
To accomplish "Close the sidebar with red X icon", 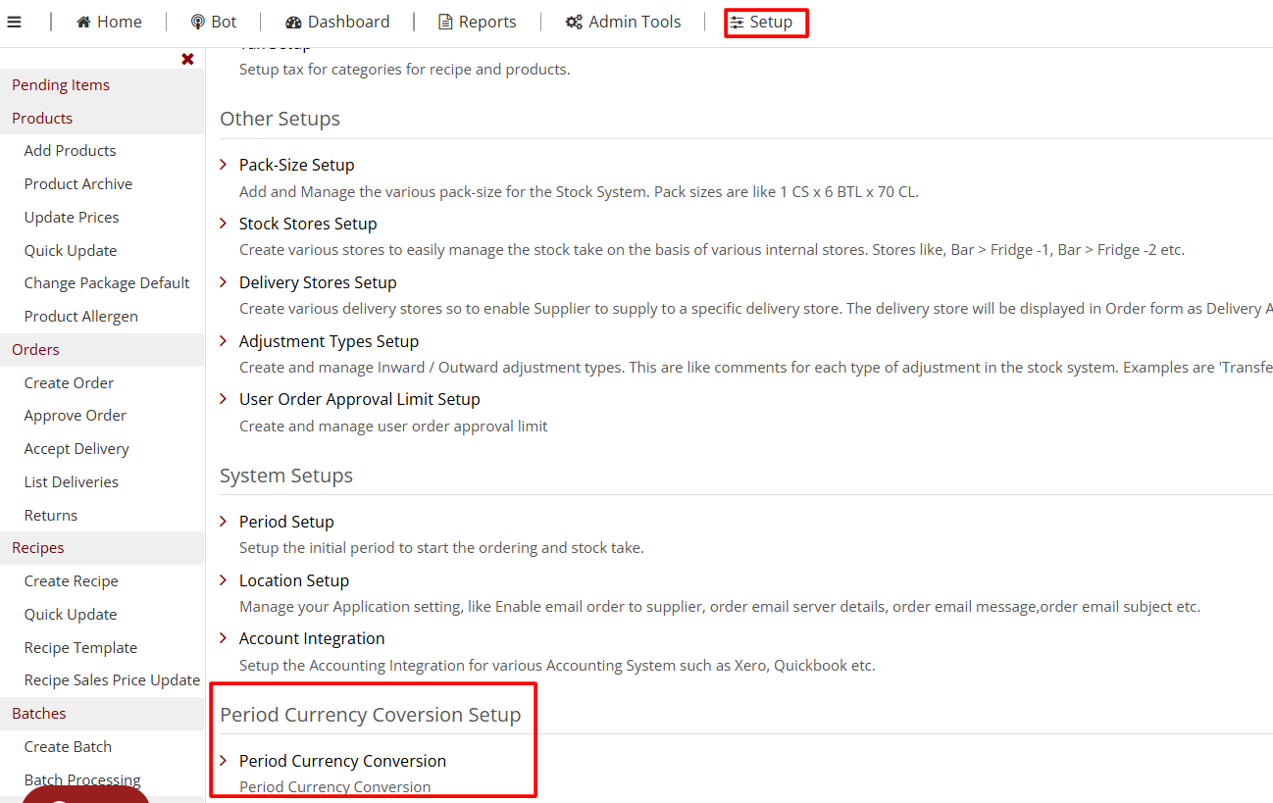I will [187, 59].
